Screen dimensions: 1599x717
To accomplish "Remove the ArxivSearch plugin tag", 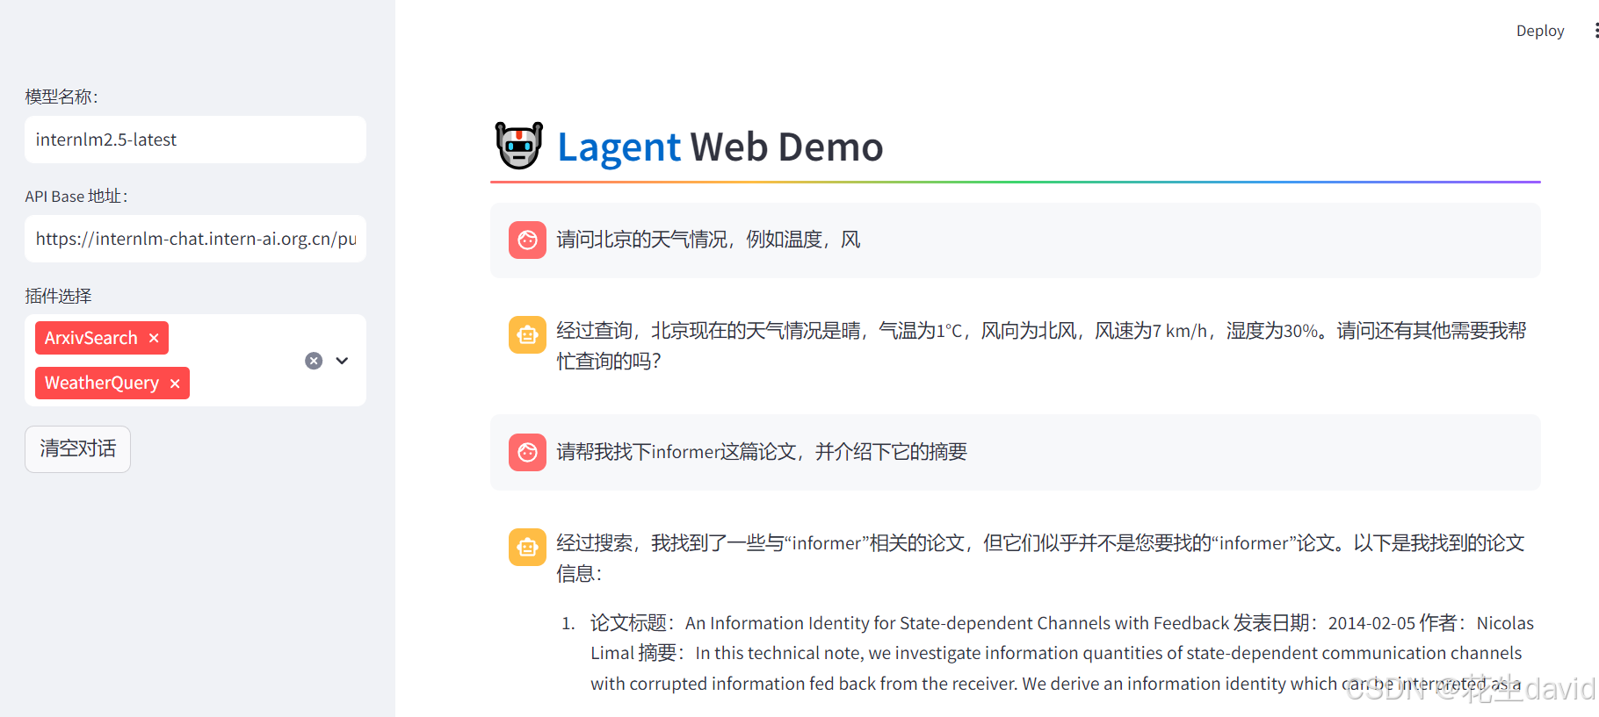I will coord(154,338).
